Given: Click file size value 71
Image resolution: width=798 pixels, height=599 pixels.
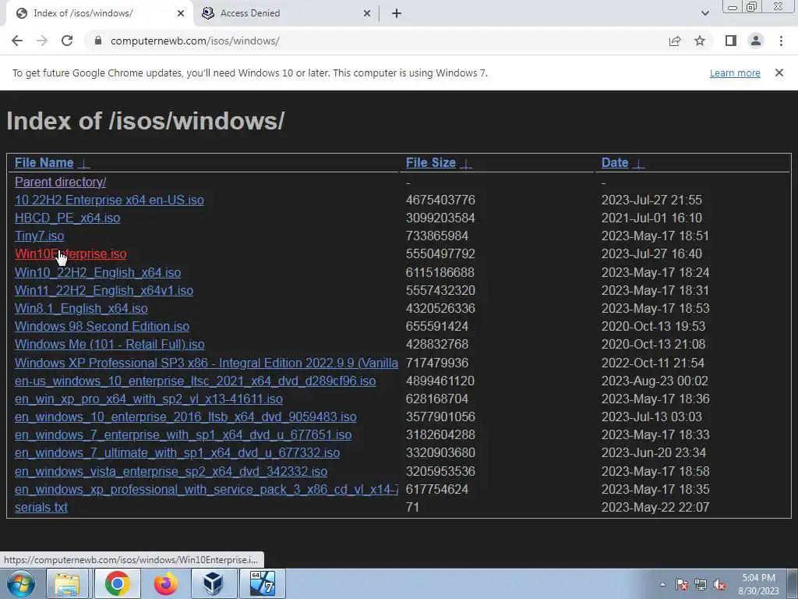Looking at the screenshot, I should tap(412, 507).
